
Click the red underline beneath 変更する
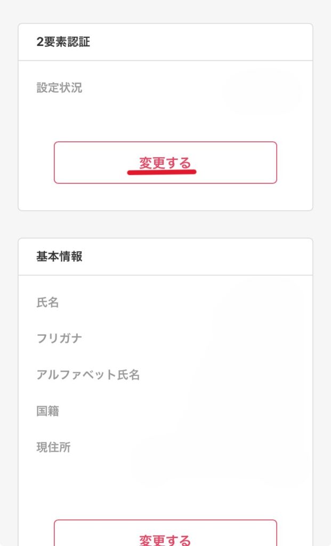point(162,172)
